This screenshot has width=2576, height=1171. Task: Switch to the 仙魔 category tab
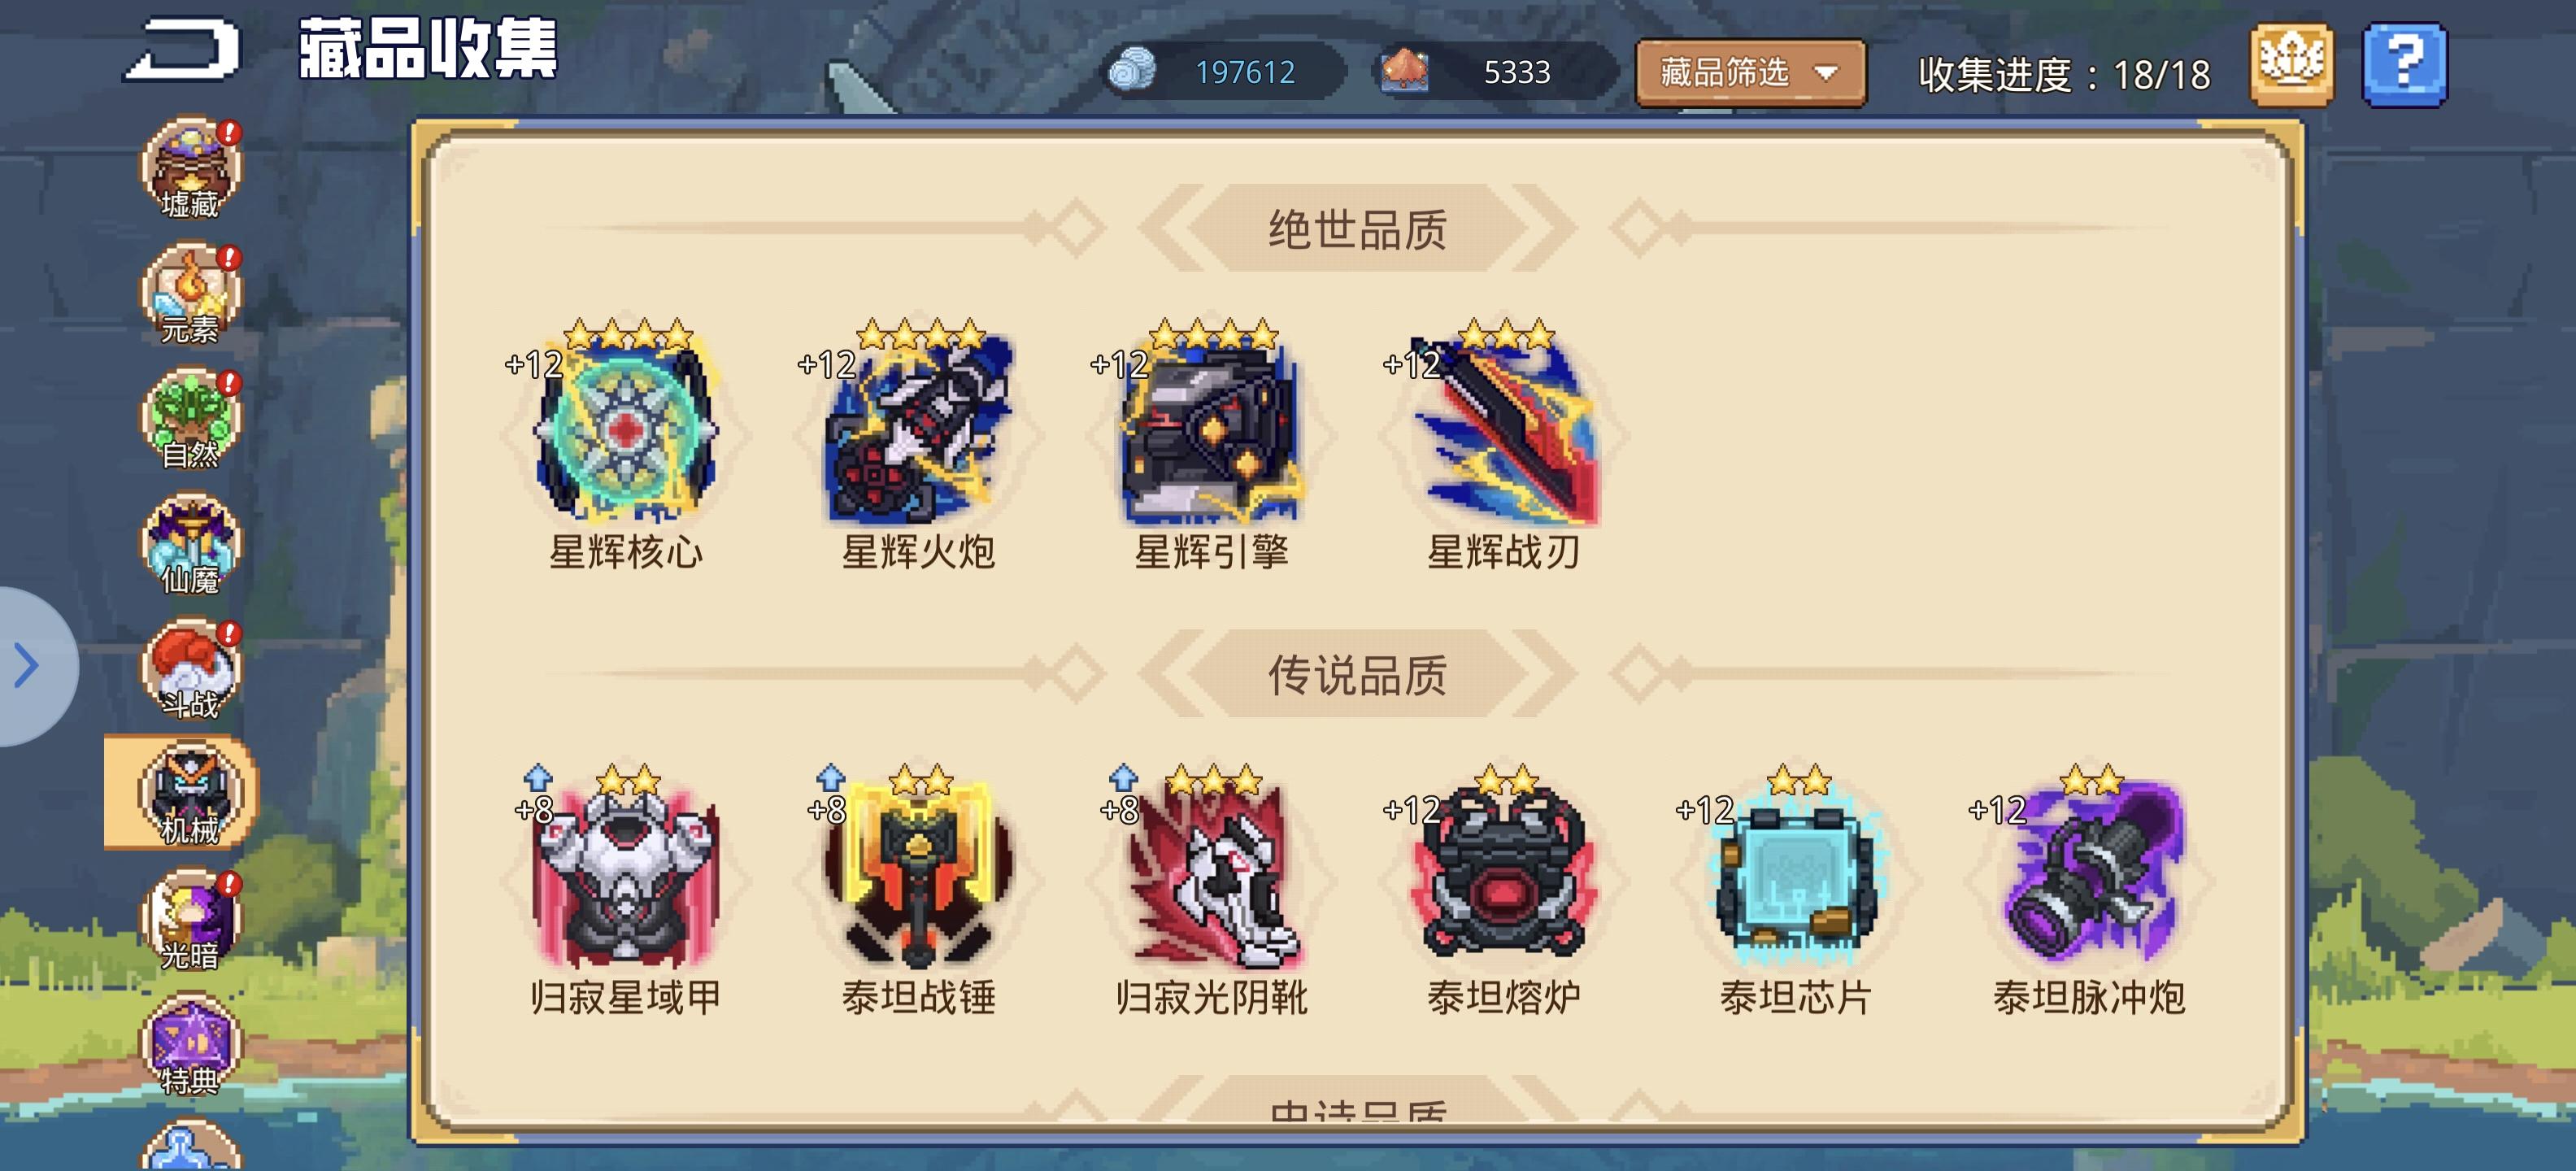pos(190,544)
